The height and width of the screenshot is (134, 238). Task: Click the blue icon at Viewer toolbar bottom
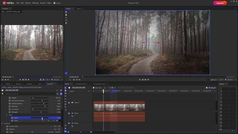[x=66, y=73]
